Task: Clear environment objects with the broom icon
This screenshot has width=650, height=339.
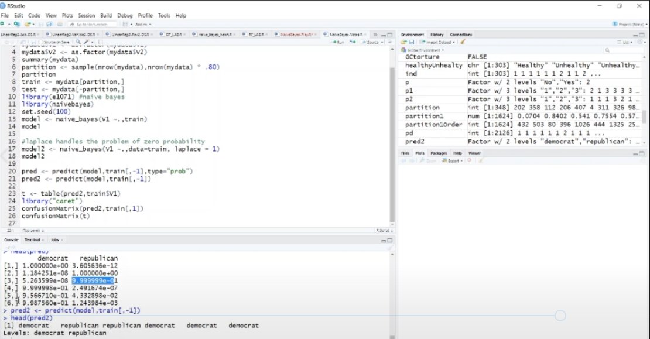Action: (463, 42)
